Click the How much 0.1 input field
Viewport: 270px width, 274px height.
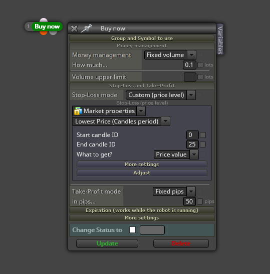tap(189, 65)
